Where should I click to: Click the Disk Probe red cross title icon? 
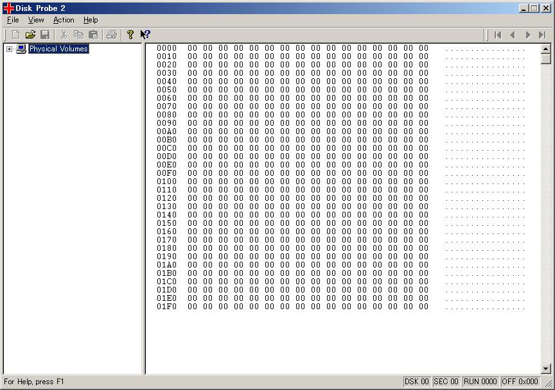(x=8, y=8)
